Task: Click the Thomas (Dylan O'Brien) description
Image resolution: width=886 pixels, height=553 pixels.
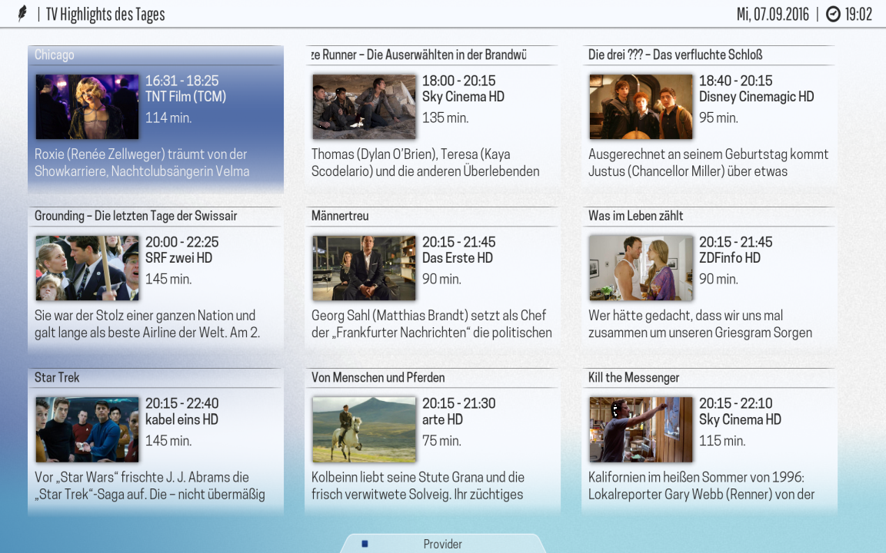Action: coord(425,163)
